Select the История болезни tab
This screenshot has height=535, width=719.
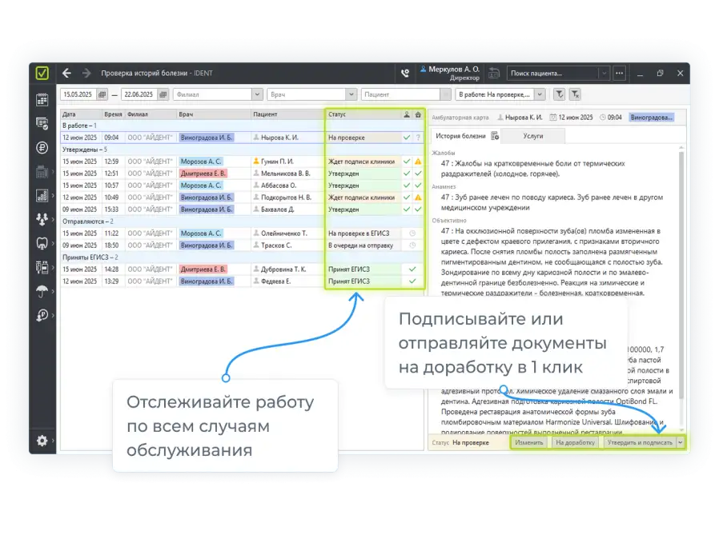(x=460, y=136)
